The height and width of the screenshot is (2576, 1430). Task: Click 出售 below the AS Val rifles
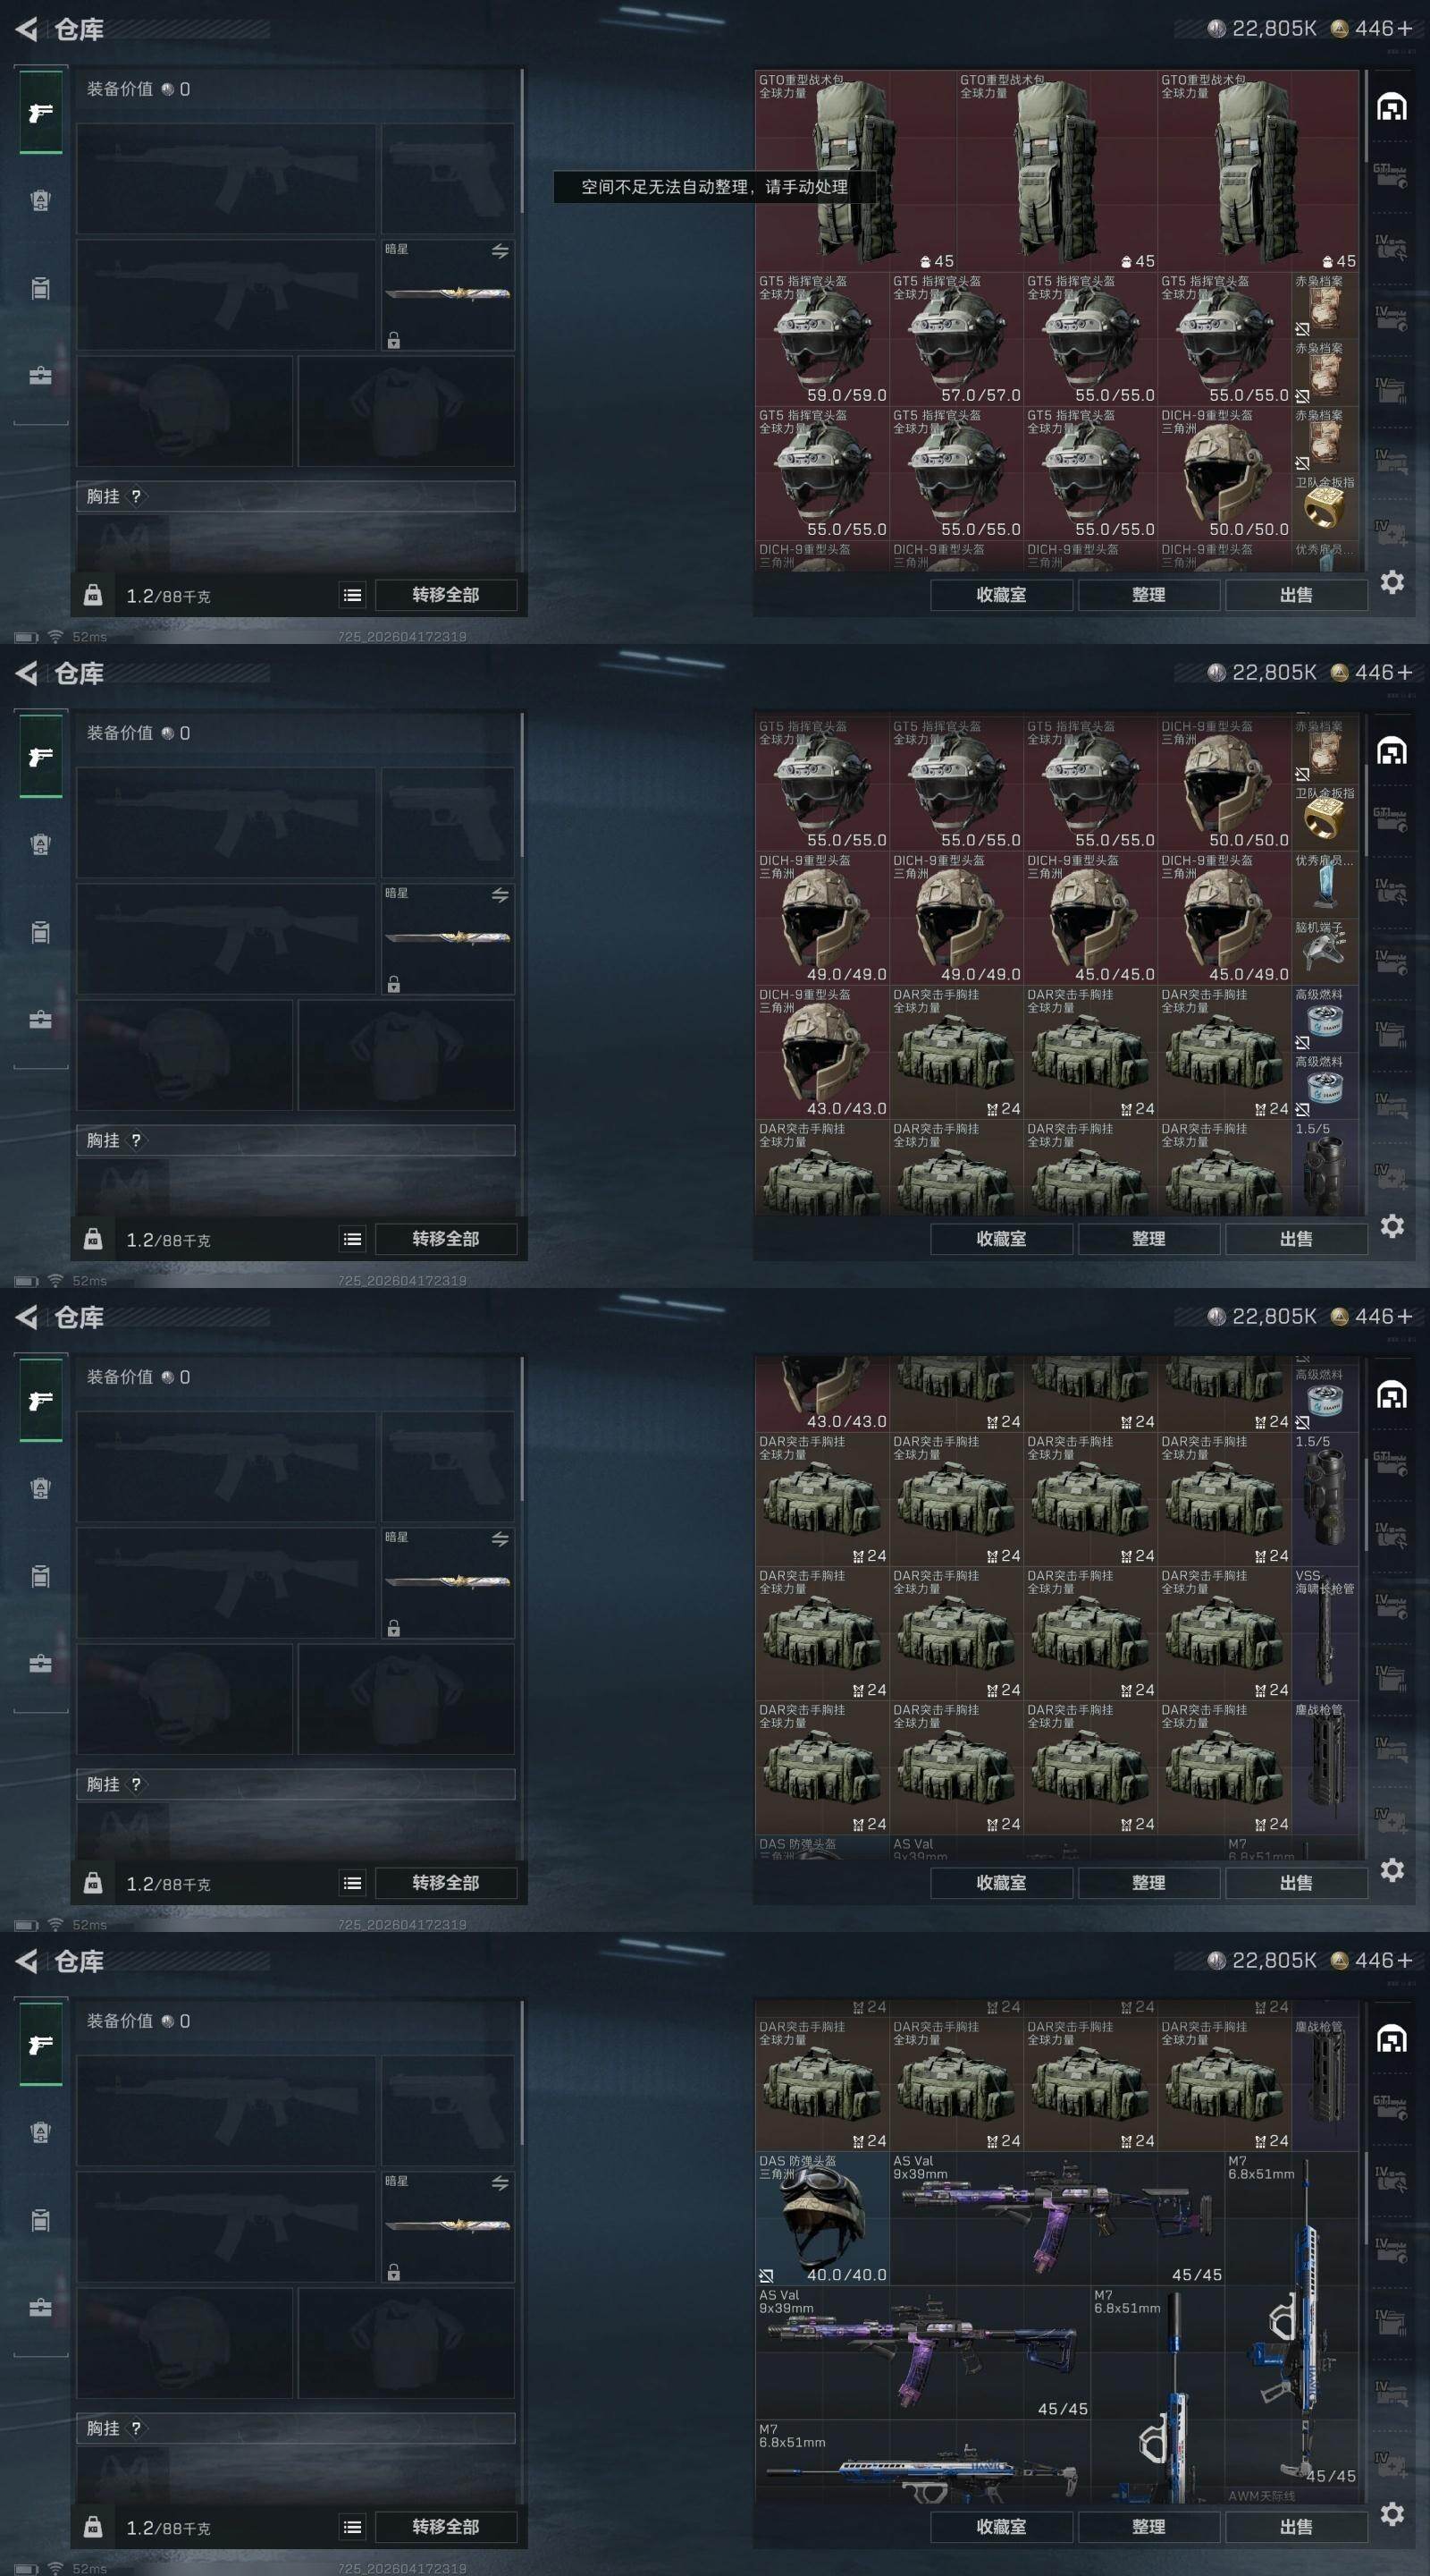click(x=1296, y=2527)
